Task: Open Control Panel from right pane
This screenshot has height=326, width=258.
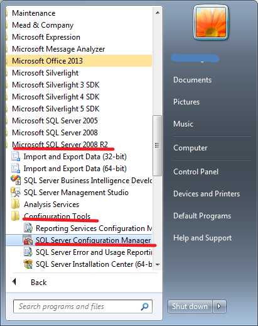Action: pos(196,172)
